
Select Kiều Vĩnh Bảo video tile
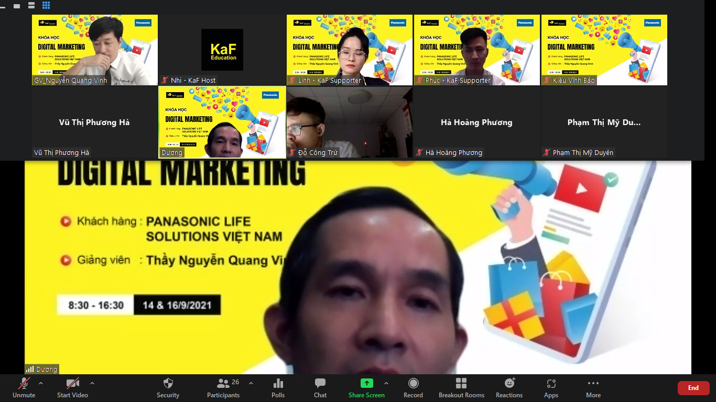click(604, 50)
